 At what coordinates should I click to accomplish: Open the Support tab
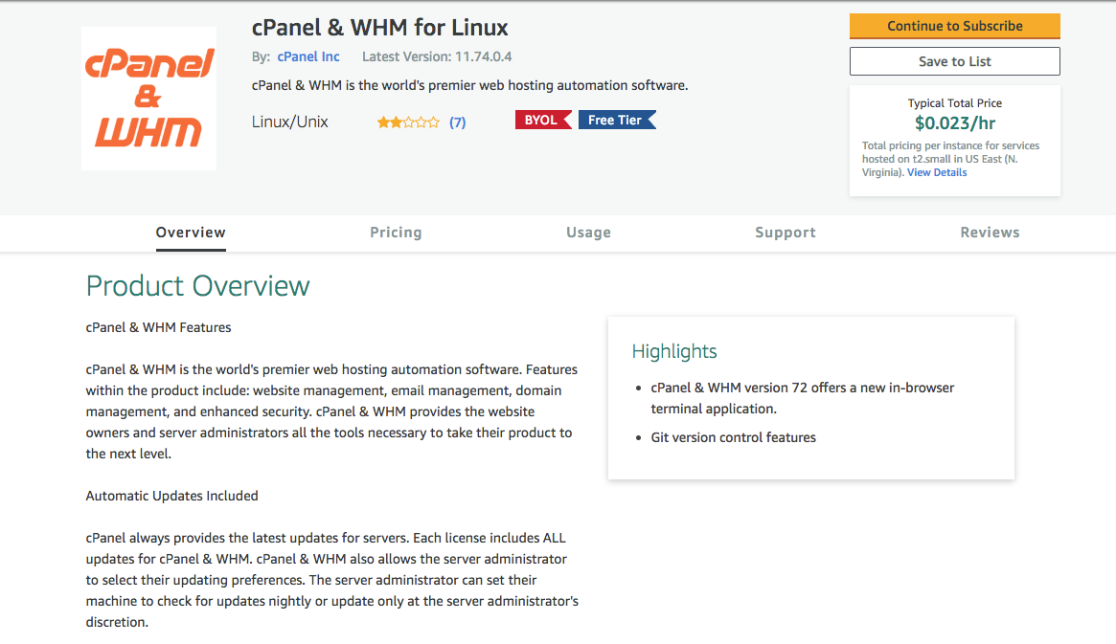pyautogui.click(x=785, y=232)
